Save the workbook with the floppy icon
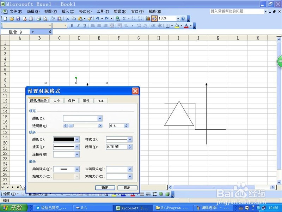Screen dimensions: 282x212 pos(18,19)
